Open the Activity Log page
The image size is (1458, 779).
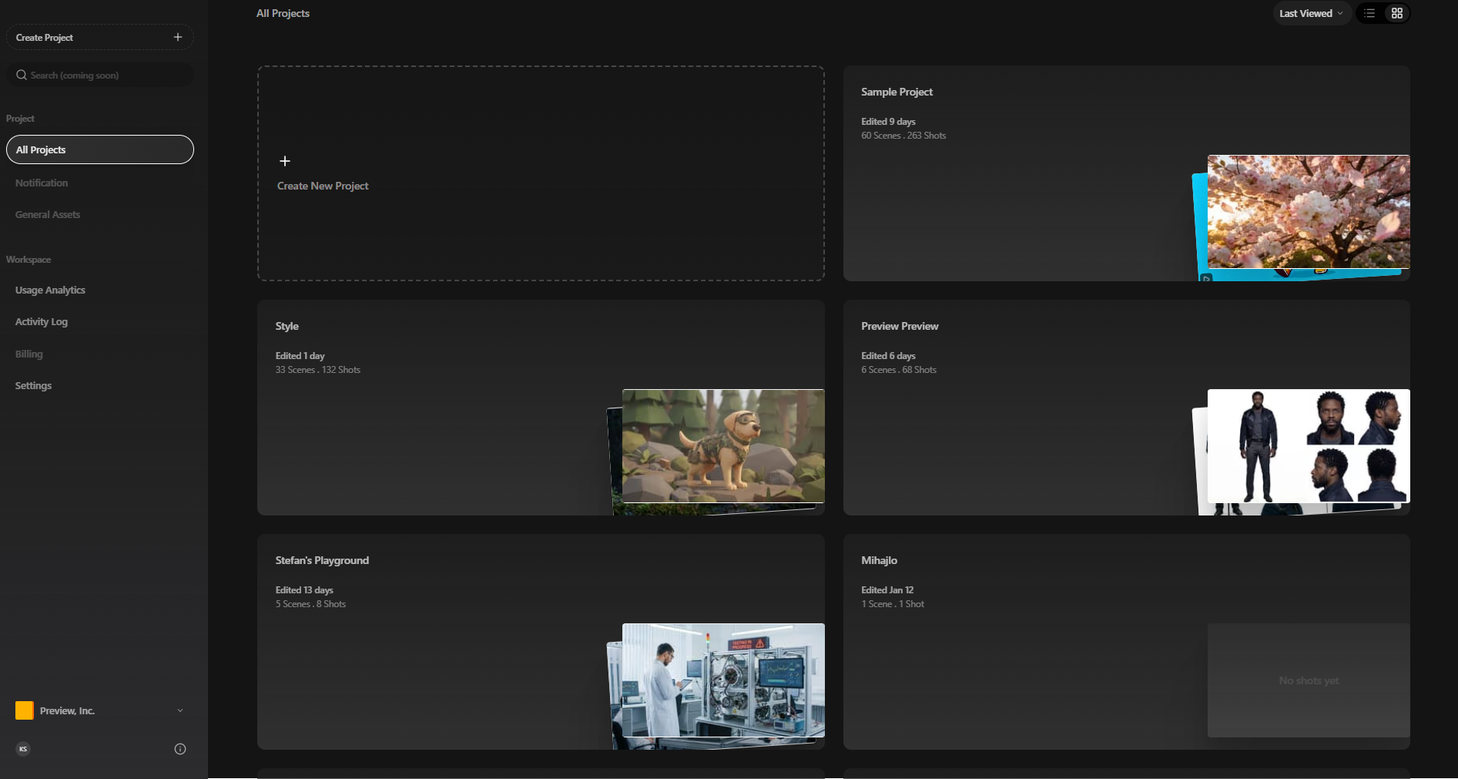coord(41,321)
